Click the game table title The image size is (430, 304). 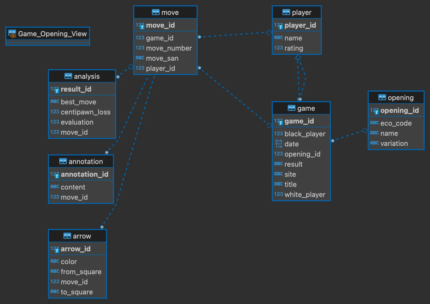coord(306,108)
